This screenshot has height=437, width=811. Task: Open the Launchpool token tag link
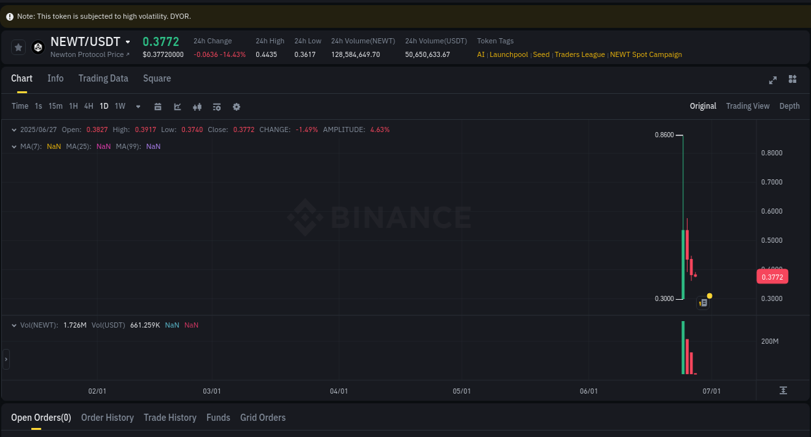(x=509, y=54)
